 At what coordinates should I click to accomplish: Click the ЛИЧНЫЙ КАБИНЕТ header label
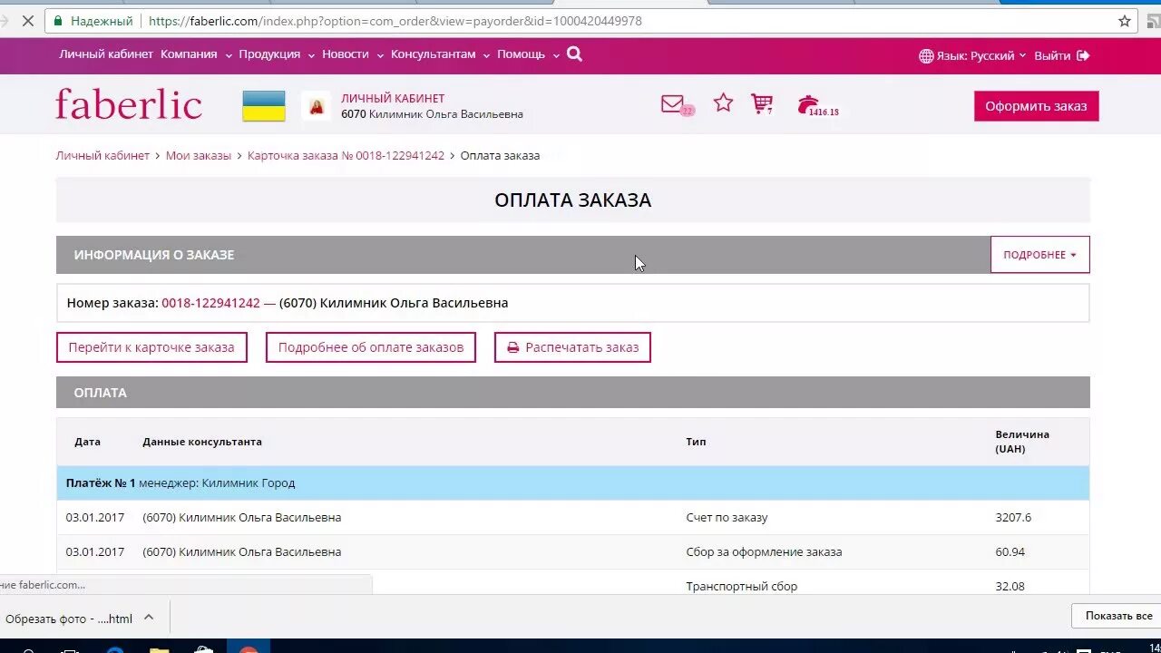point(393,98)
